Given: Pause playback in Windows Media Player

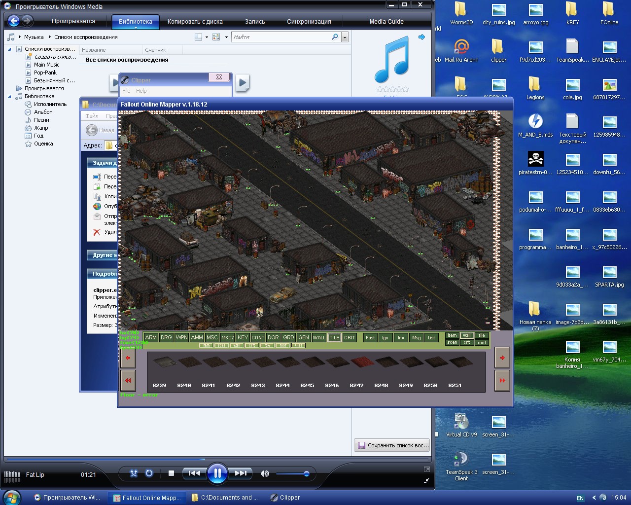Looking at the screenshot, I should (217, 473).
